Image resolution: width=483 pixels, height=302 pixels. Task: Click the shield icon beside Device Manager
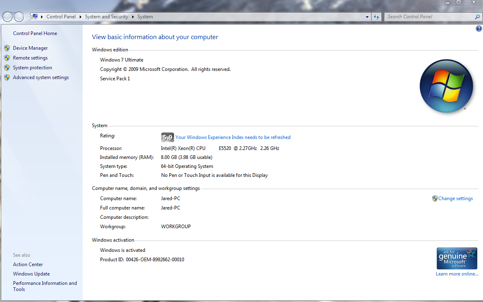[7, 48]
